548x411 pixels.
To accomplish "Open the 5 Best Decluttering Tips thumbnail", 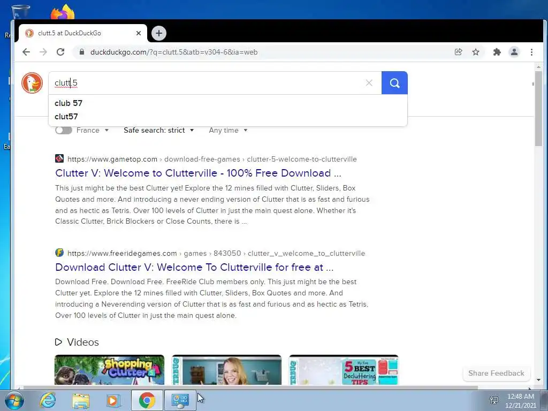I will (x=344, y=370).
